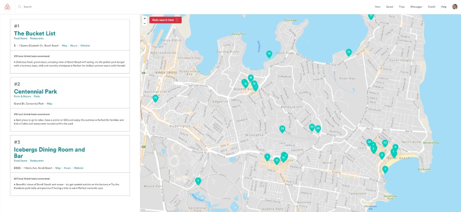461x212 pixels.
Task: Open the Help menu item
Action: [x=444, y=7]
